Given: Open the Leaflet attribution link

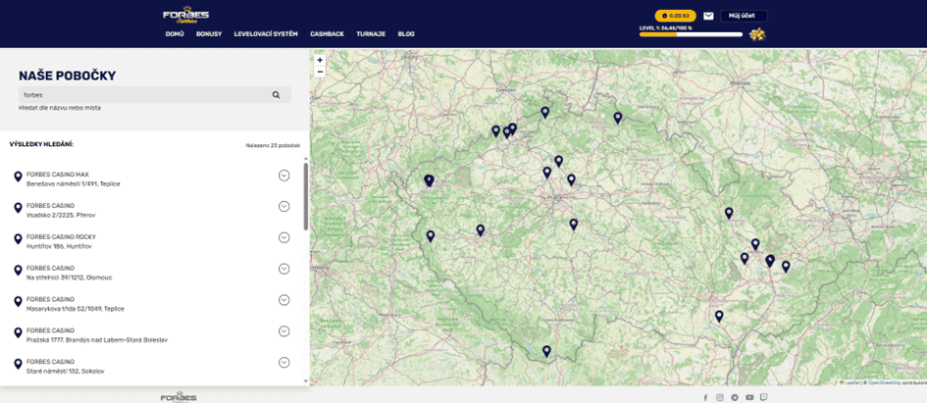Looking at the screenshot, I should pos(850,383).
